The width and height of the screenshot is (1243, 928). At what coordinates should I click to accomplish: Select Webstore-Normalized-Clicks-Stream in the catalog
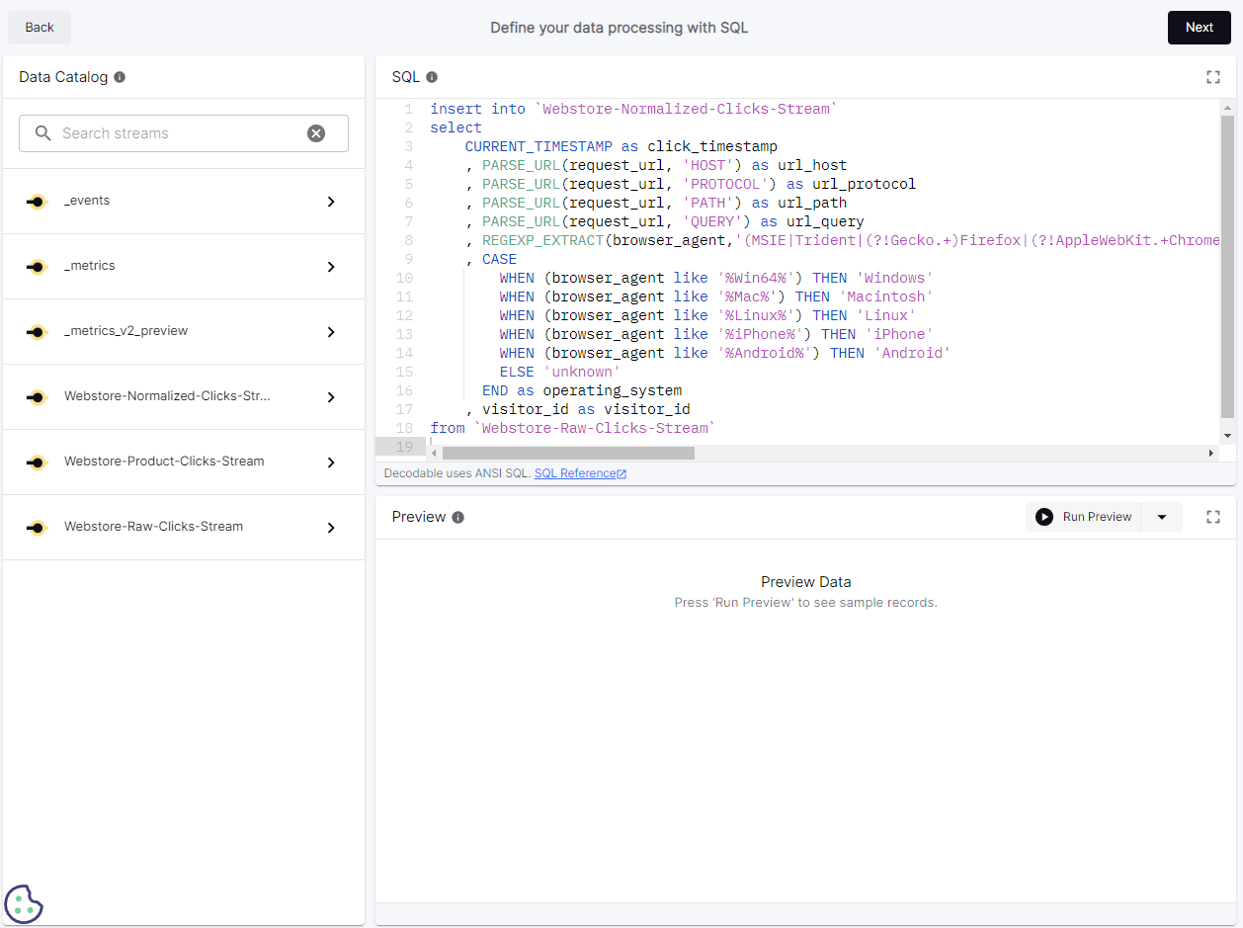click(167, 396)
